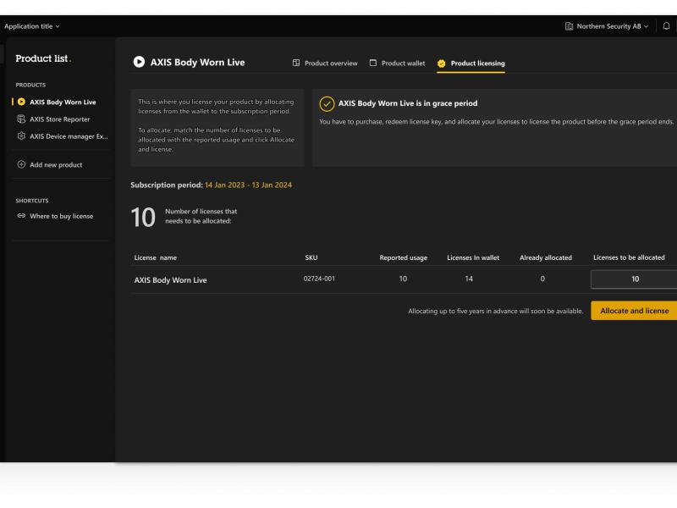Click the large number 10 licenses count
Screen dimensions: 677x508
143,218
